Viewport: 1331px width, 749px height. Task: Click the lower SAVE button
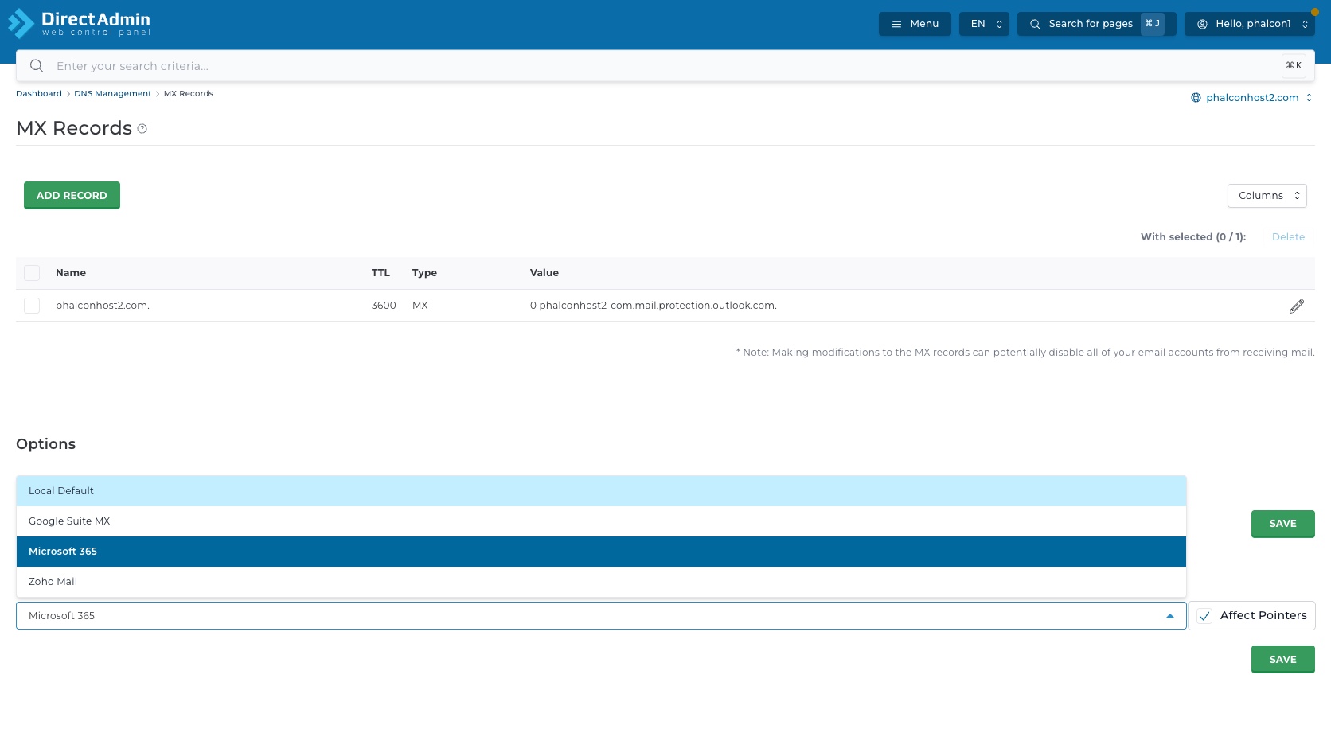pyautogui.click(x=1282, y=659)
